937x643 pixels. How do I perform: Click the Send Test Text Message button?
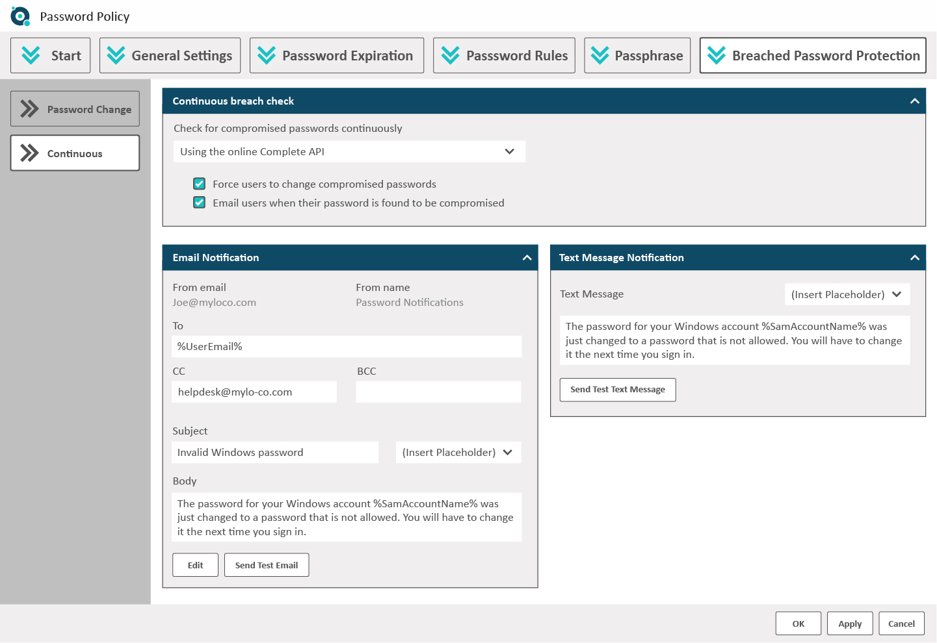coord(617,390)
